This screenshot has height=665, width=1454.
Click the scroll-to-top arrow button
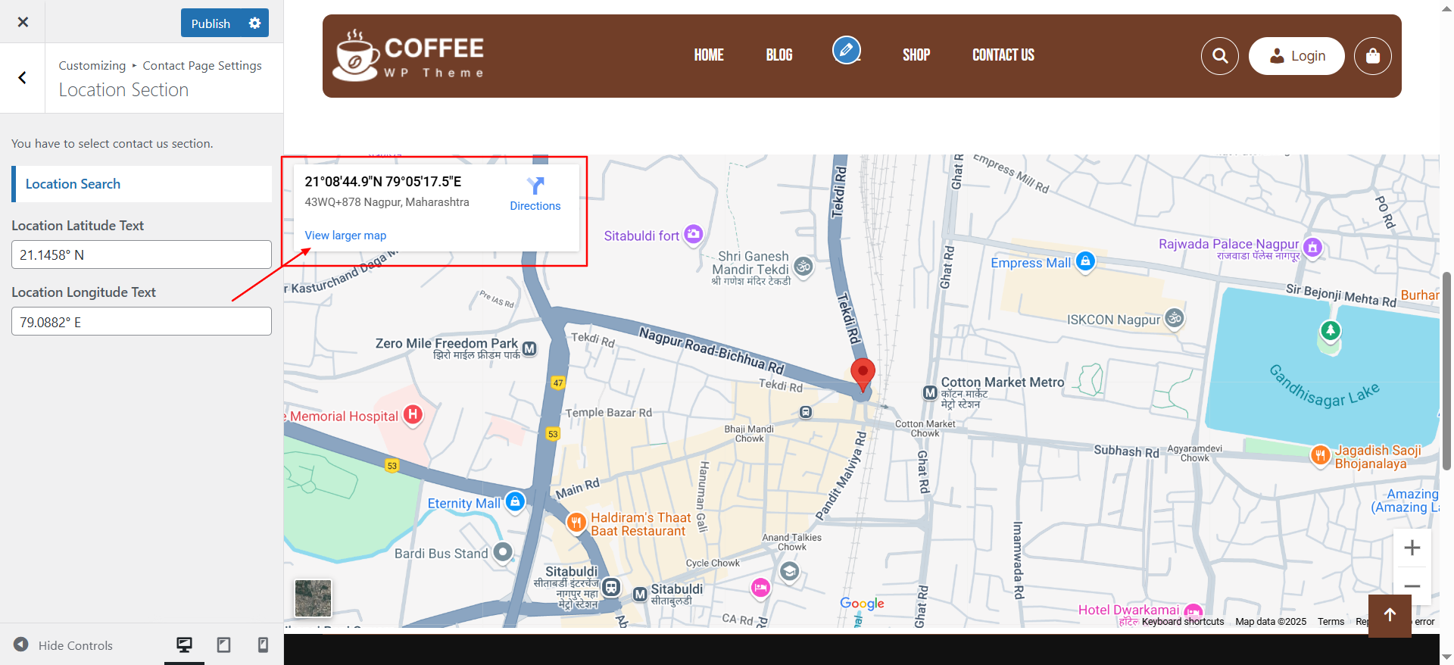pyautogui.click(x=1389, y=615)
